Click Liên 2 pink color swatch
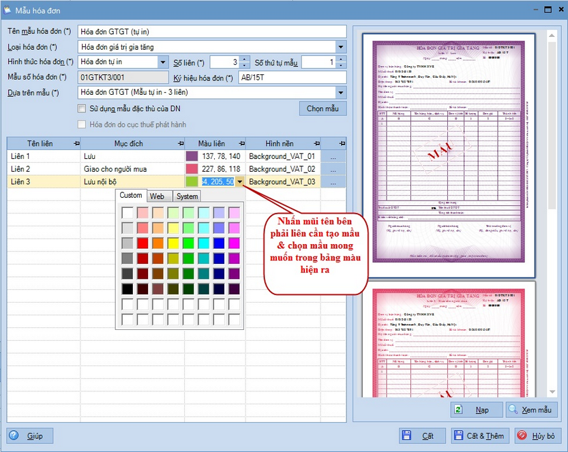The image size is (568, 452). point(192,169)
